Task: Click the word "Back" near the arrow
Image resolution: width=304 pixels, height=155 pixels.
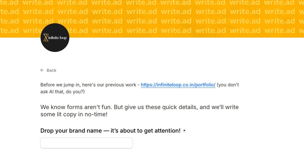Action: 51,70
